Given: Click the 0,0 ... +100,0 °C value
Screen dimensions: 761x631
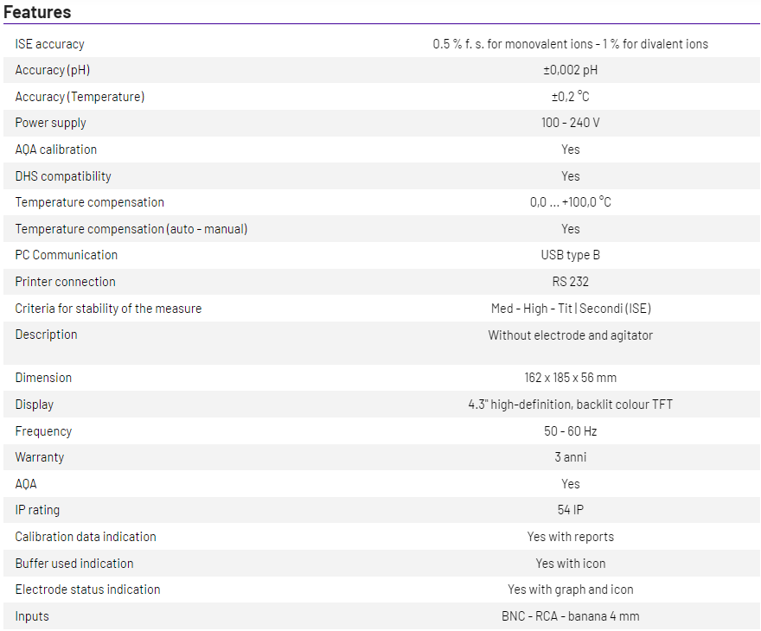Looking at the screenshot, I should click(570, 202).
